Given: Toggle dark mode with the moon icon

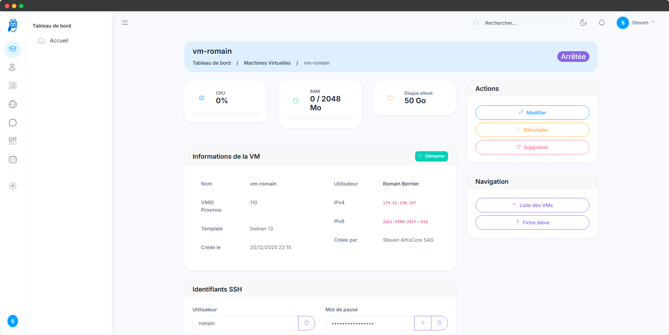Looking at the screenshot, I should coord(583,23).
